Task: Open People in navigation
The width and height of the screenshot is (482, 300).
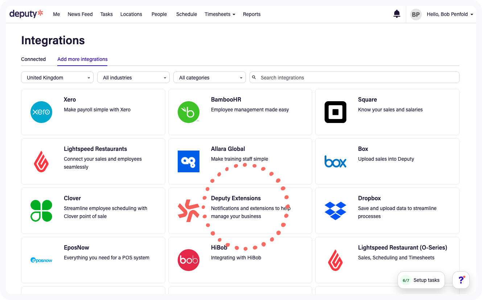Action: (x=159, y=14)
